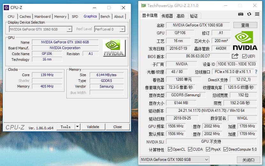Viewport: 265px width, 166px height.
Task: Click the WHQL digital signature field
Action: pos(242,118)
